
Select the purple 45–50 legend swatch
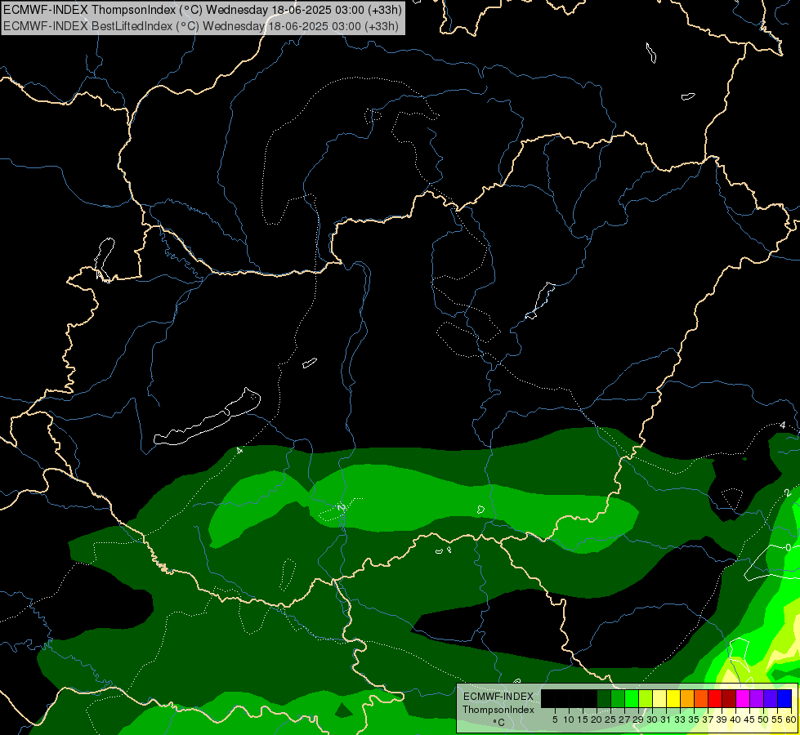click(758, 699)
